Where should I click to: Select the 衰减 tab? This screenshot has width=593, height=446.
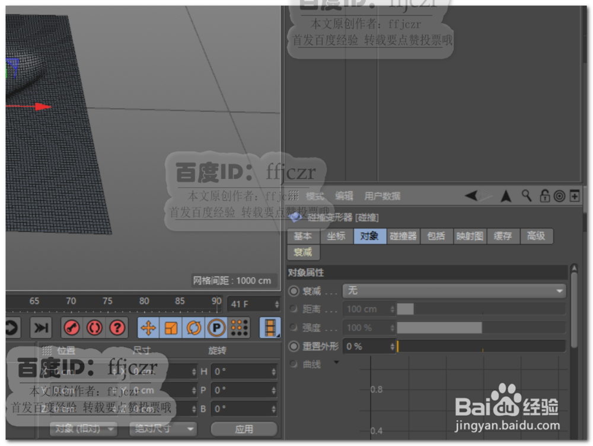[x=303, y=252]
